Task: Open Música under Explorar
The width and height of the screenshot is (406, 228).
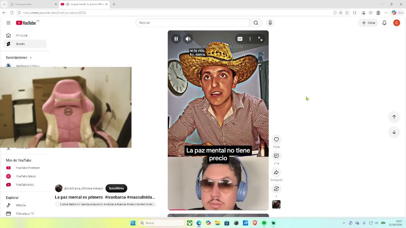Action: [25, 205]
